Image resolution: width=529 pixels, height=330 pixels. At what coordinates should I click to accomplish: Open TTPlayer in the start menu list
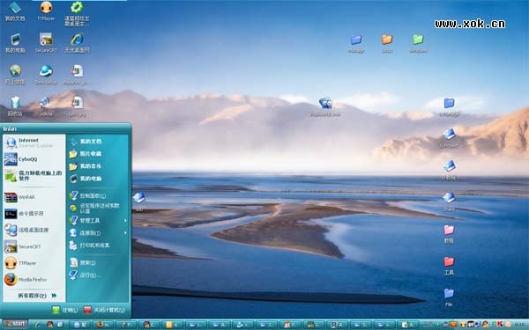20,263
